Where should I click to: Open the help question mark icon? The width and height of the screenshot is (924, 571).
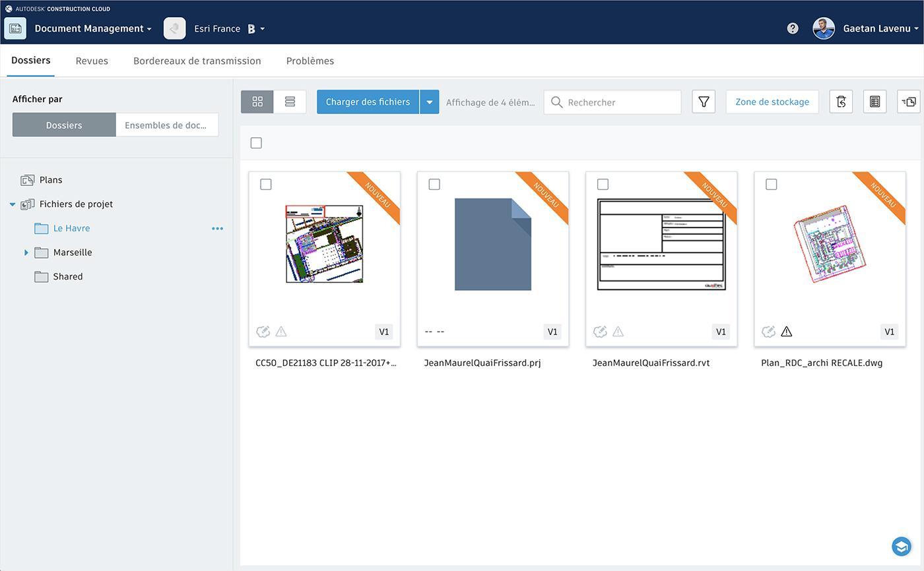coord(793,28)
